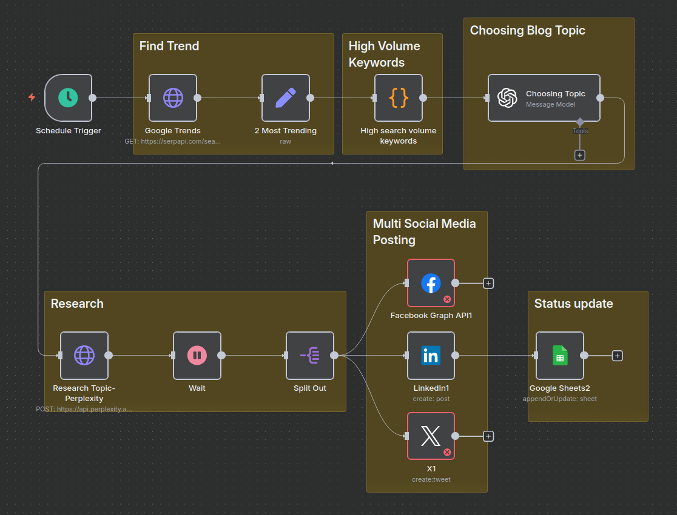Click the Tools diamond connector on Choosing Topic

click(x=580, y=122)
